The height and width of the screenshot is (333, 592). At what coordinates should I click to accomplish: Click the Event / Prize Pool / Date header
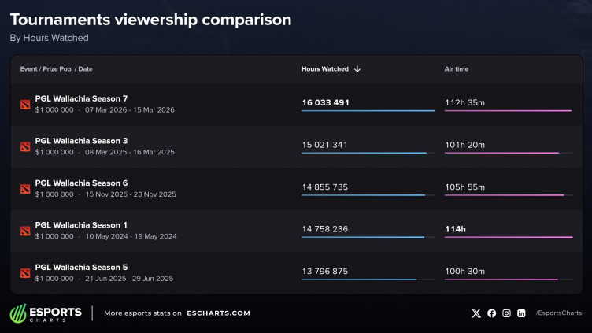[56, 69]
